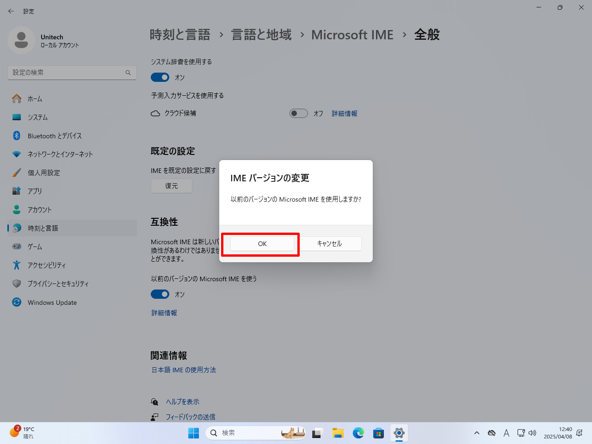Cancel the IME version change dialog
The height and width of the screenshot is (444, 592).
point(329,244)
